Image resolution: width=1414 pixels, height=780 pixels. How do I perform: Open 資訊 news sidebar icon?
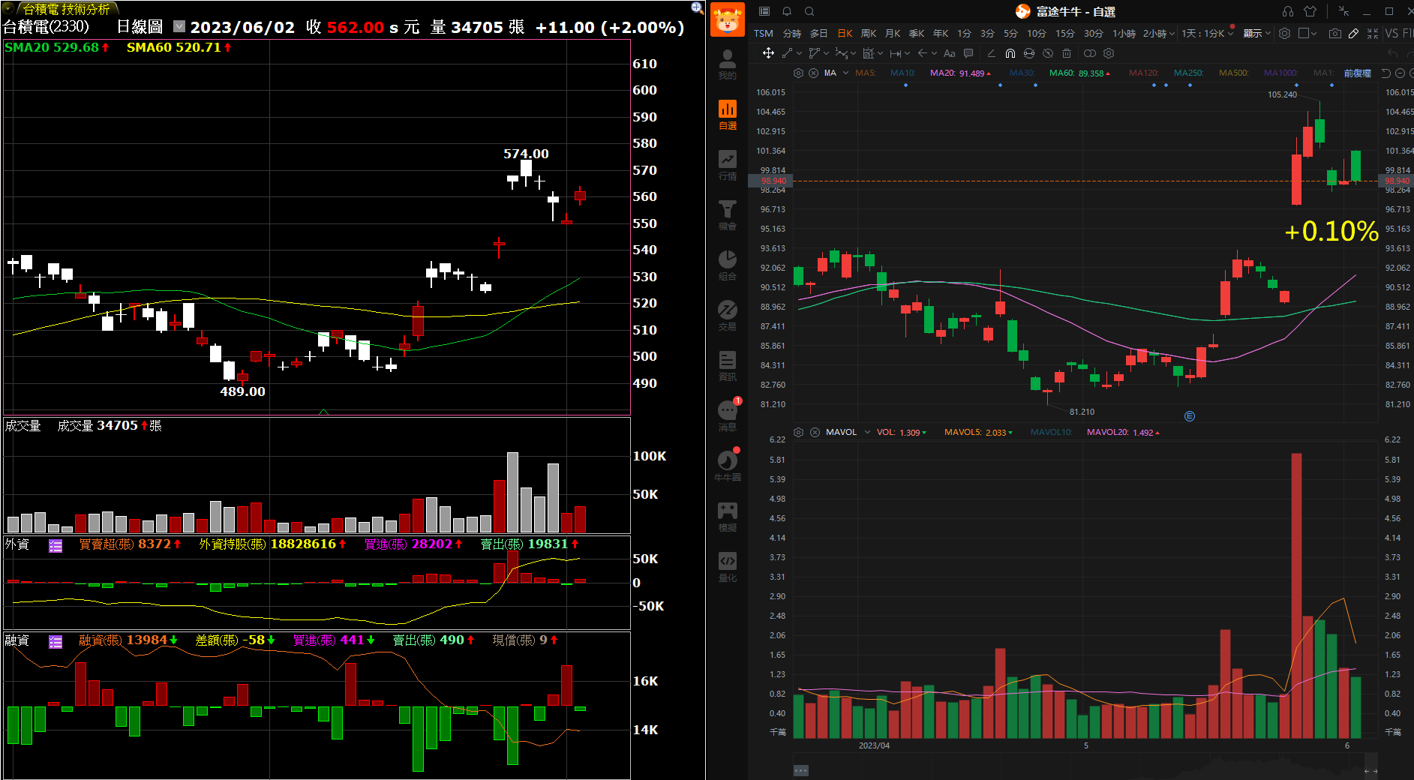[x=727, y=366]
